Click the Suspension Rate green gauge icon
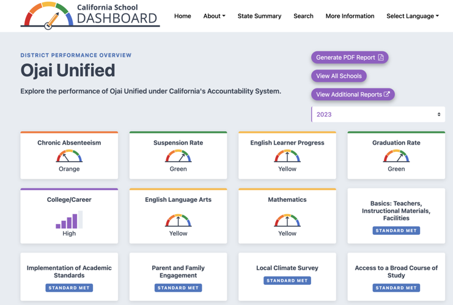Screen dimensions: 453x305 pyautogui.click(x=179, y=156)
